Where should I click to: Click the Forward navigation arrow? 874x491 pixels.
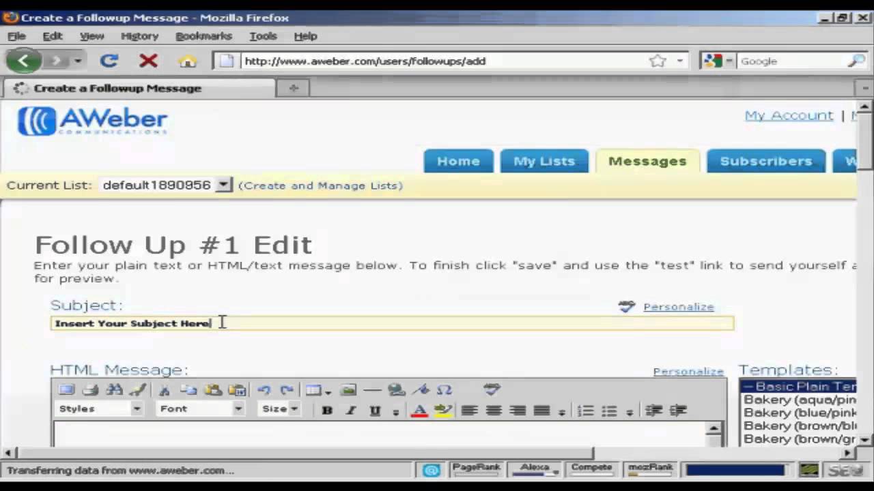pos(57,61)
